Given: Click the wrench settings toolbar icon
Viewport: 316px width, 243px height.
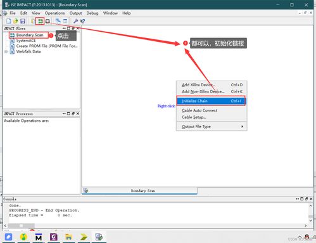Looking at the screenshot, I should pos(75,21).
